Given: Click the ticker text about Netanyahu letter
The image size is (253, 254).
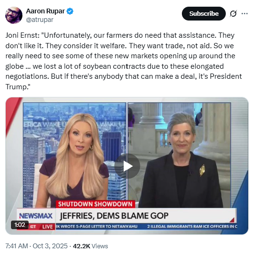Looking at the screenshot, I should coord(96,226).
